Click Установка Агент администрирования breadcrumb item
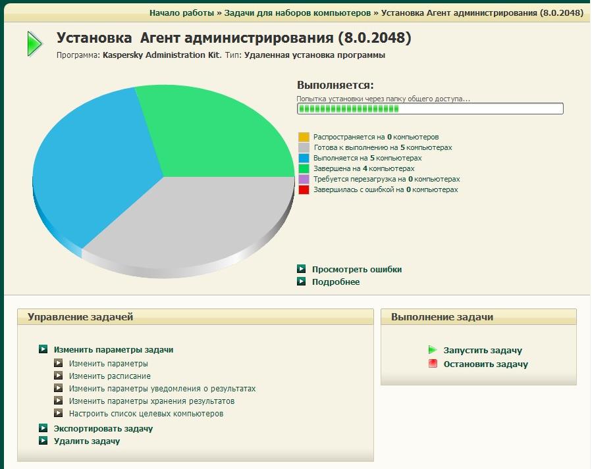 pyautogui.click(x=482, y=12)
